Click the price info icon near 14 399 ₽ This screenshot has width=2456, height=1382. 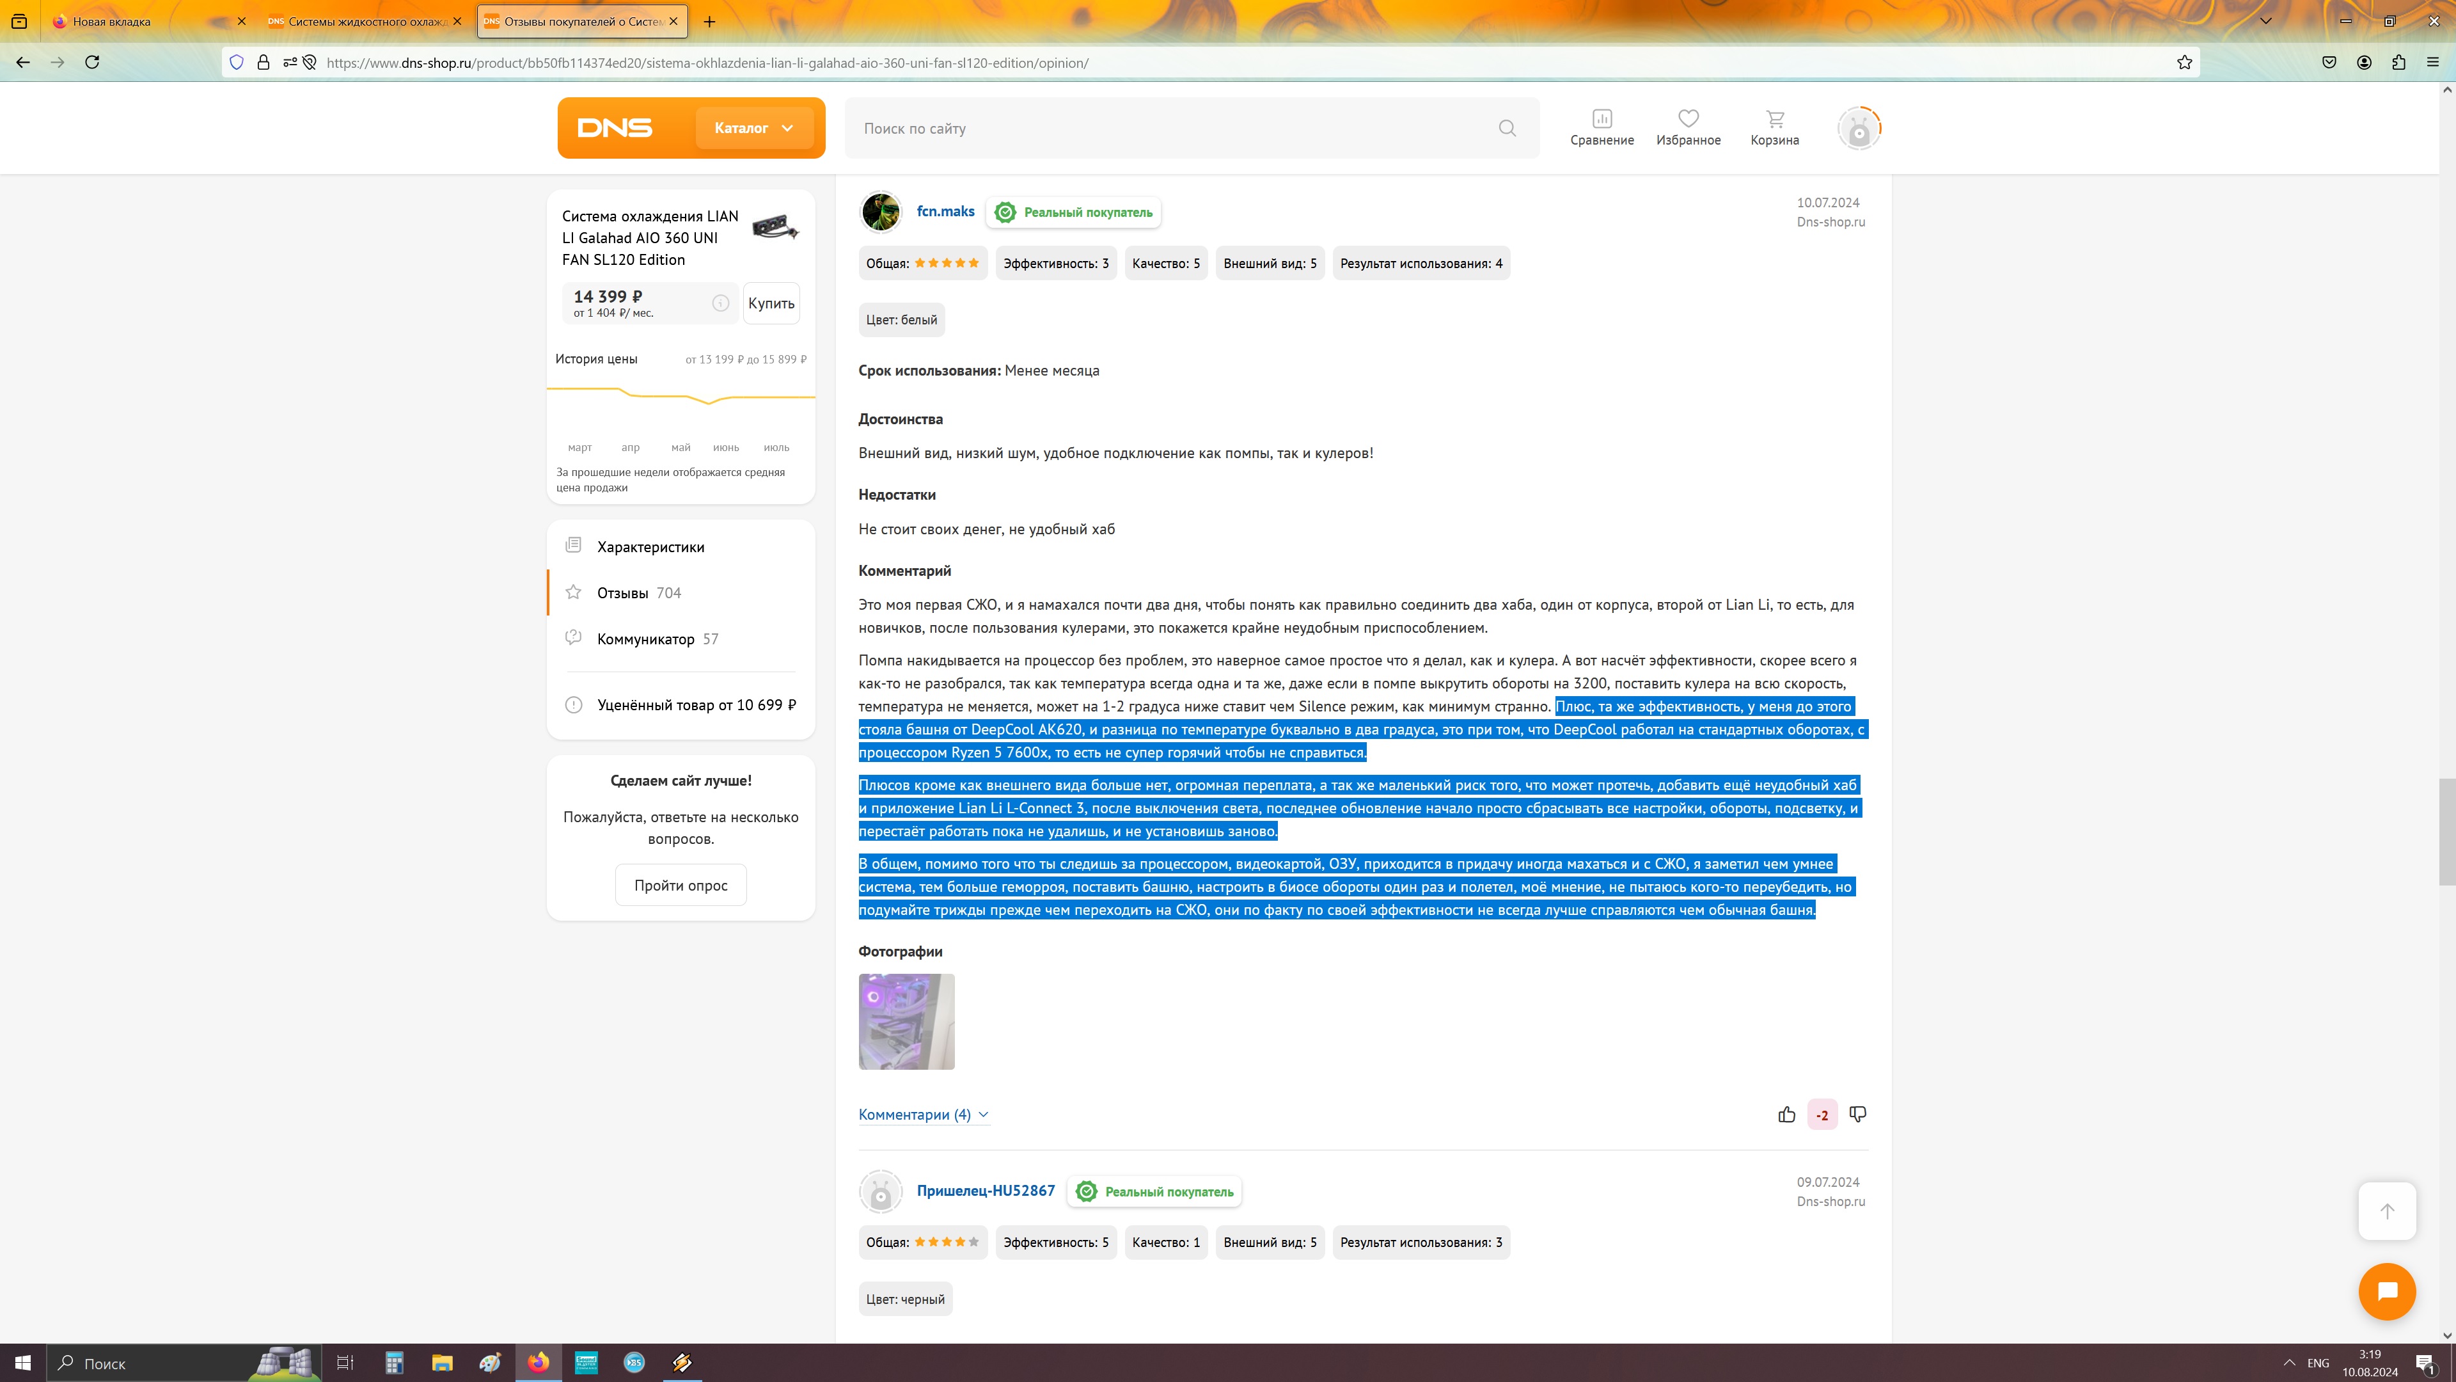(x=721, y=303)
